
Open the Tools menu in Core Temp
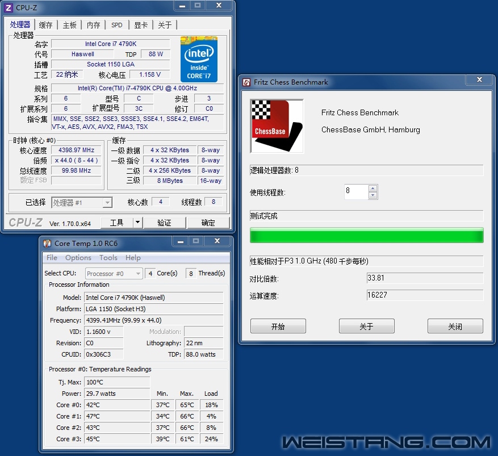tap(108, 258)
